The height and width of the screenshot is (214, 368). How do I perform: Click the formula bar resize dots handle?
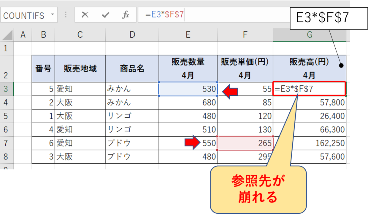click(66, 15)
